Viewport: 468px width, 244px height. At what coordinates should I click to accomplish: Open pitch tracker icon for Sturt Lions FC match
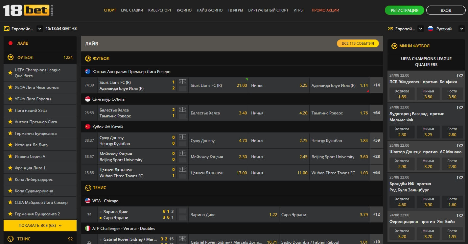182,82
